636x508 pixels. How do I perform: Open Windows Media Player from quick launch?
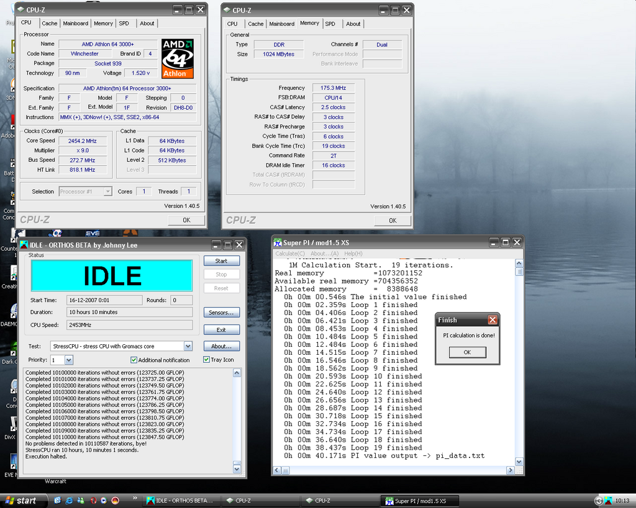point(104,501)
